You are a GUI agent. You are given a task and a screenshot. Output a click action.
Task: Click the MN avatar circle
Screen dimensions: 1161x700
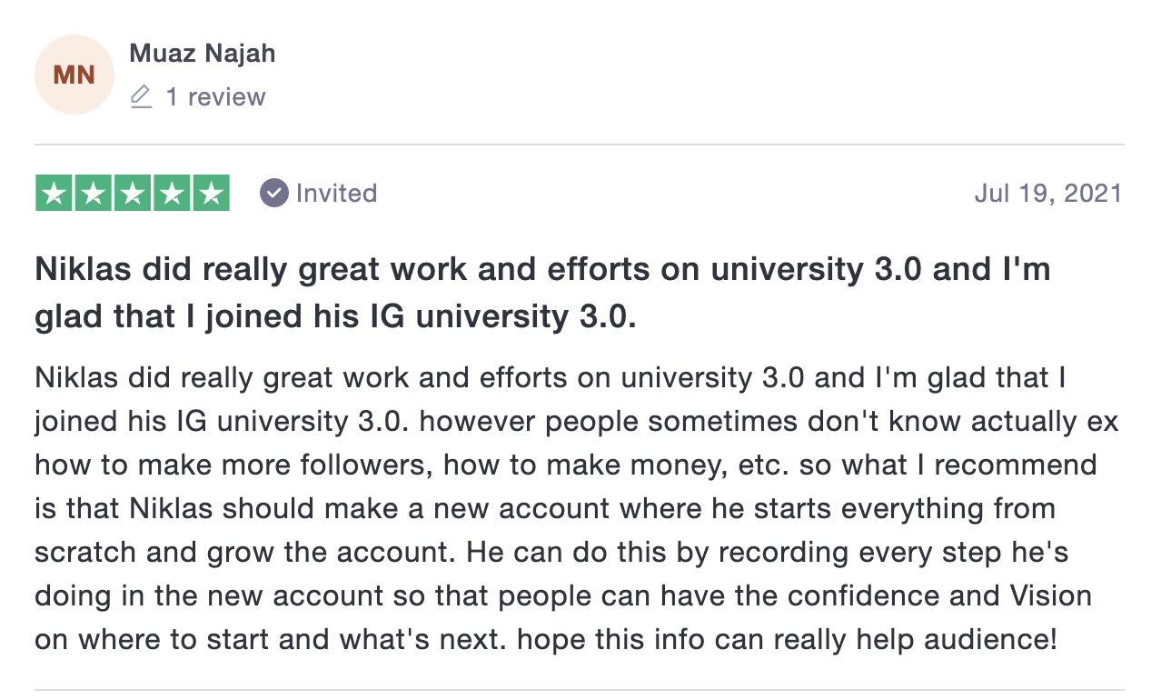(x=74, y=75)
